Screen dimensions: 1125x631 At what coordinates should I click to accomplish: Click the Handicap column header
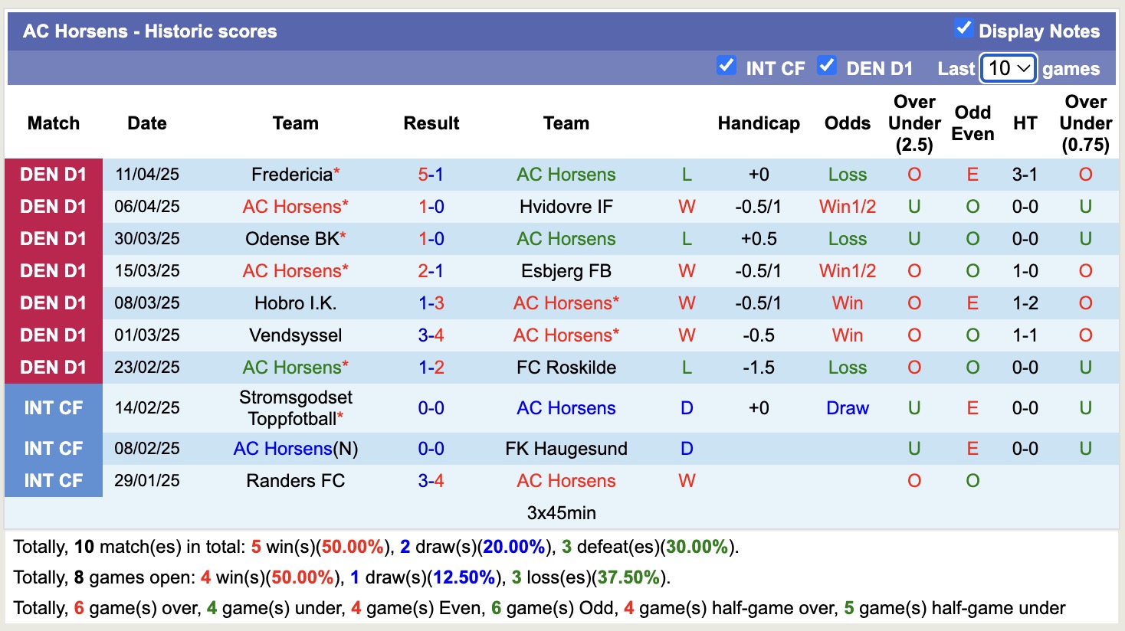coord(758,123)
